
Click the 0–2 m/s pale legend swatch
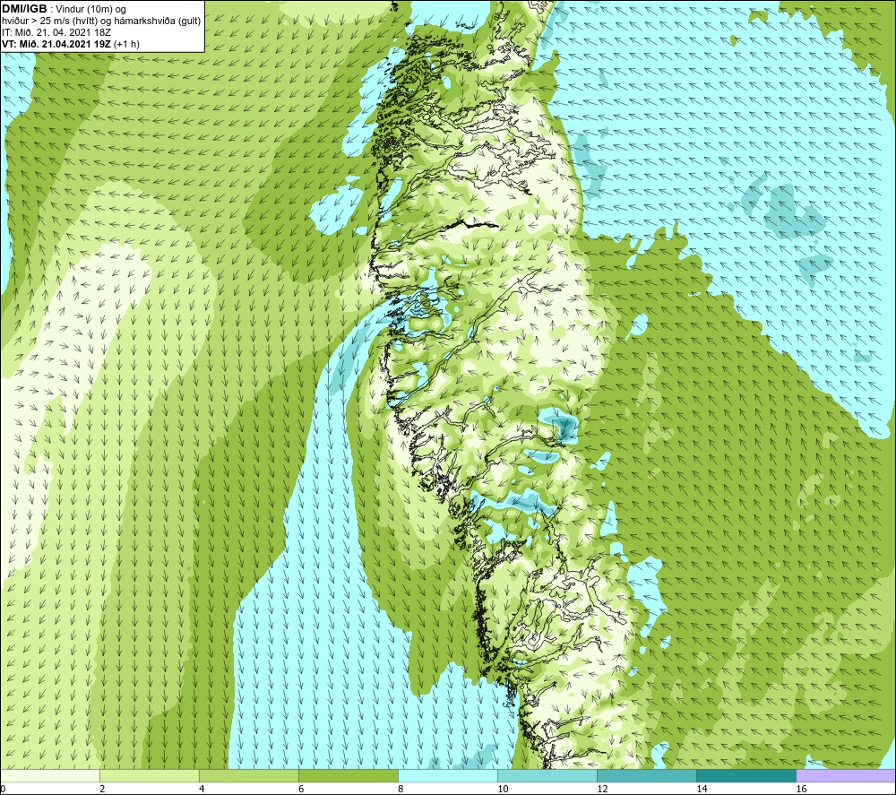click(49, 776)
